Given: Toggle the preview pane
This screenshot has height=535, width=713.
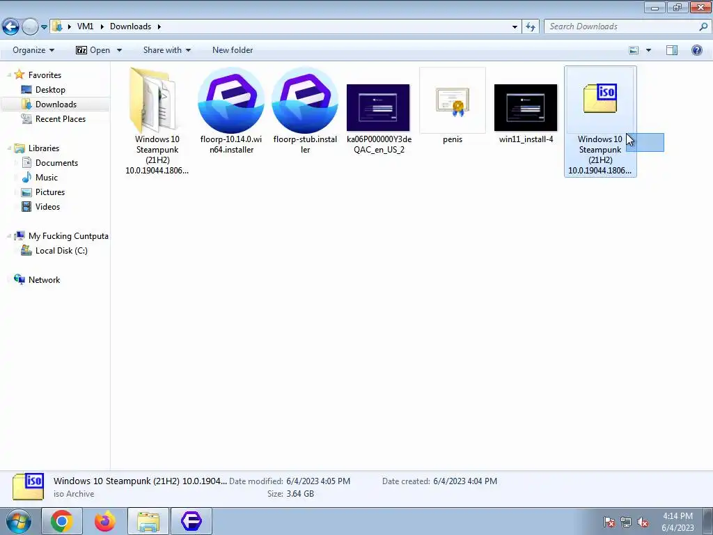Looking at the screenshot, I should (672, 50).
